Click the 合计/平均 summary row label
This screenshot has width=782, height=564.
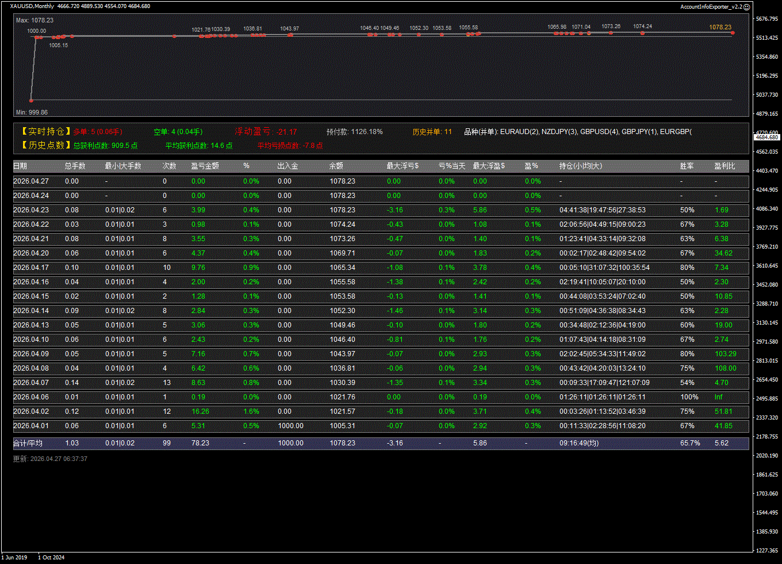coord(28,443)
